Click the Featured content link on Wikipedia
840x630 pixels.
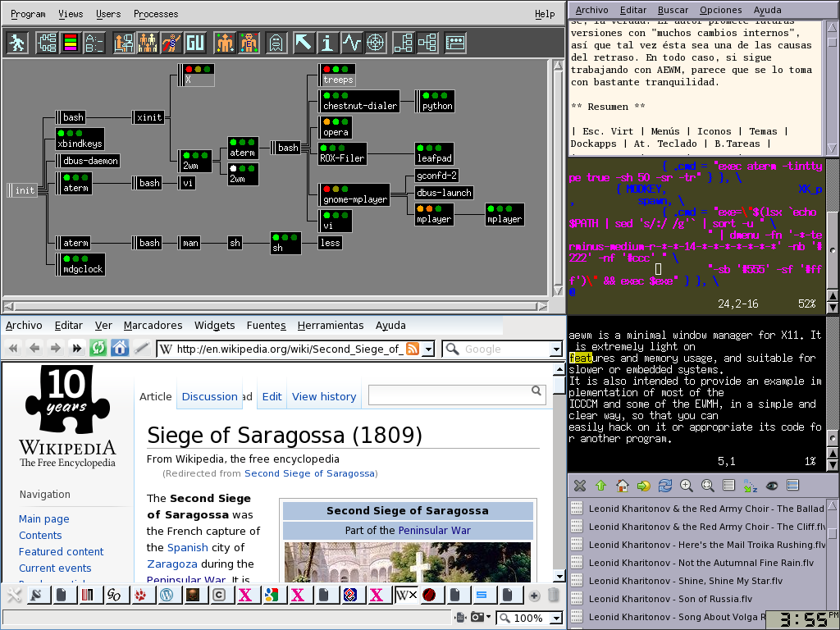coord(61,551)
